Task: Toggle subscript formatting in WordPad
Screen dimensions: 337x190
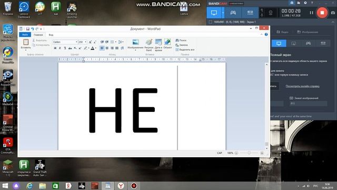Action: 75,48
